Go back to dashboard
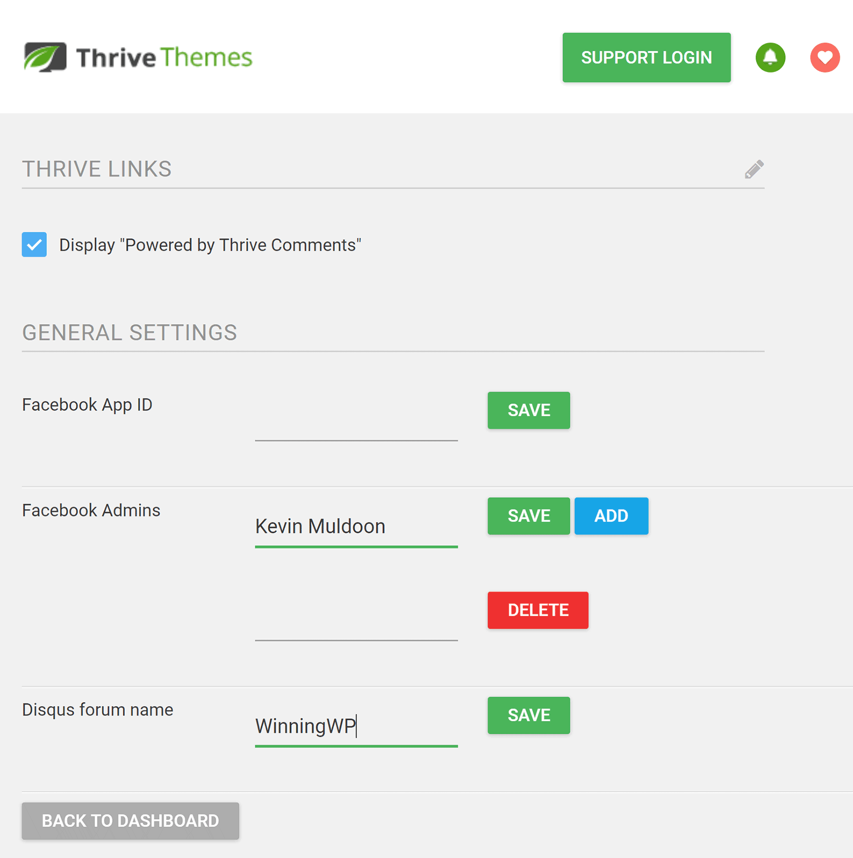Screen dimensions: 853x858 tap(130, 821)
